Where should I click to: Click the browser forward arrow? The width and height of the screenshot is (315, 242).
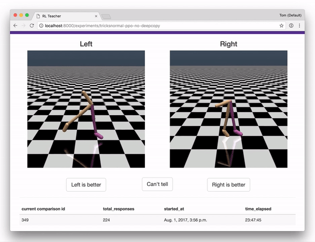pyautogui.click(x=24, y=26)
